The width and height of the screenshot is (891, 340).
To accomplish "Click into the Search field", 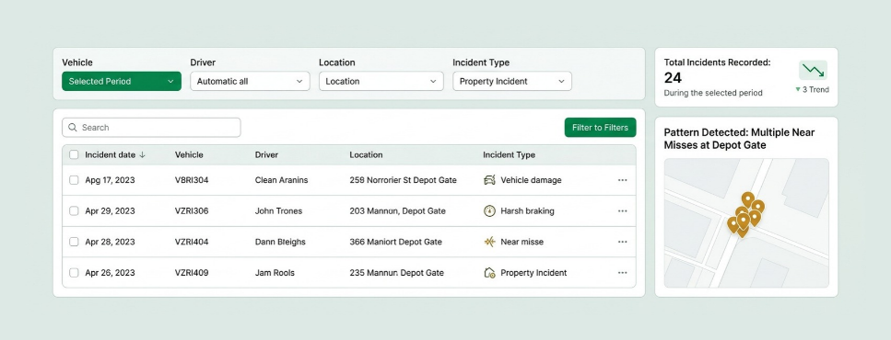I will pos(151,128).
